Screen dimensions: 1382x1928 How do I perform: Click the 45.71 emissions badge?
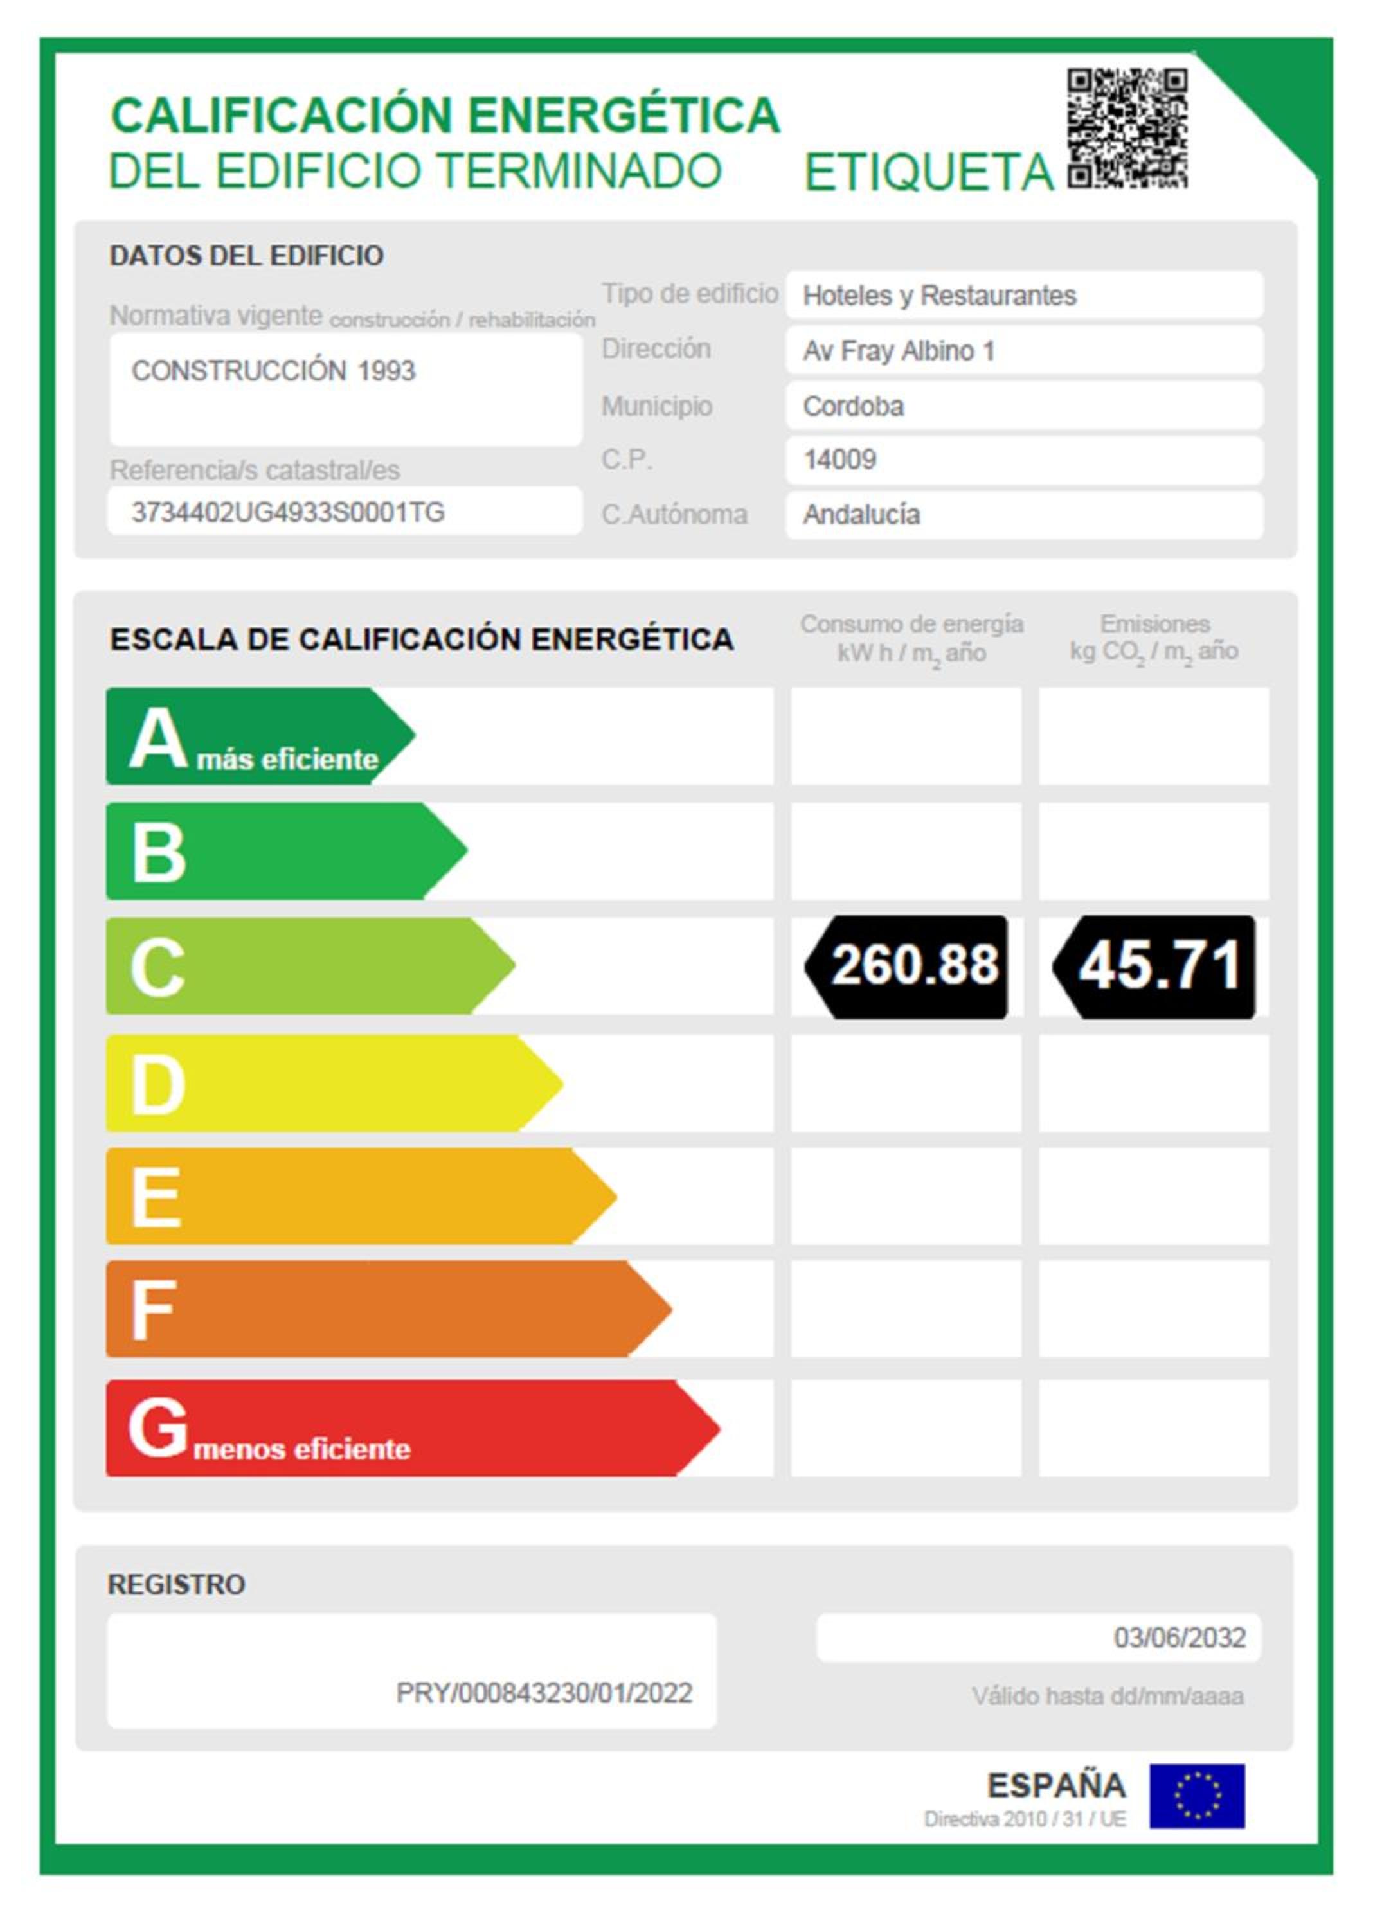click(x=1155, y=967)
